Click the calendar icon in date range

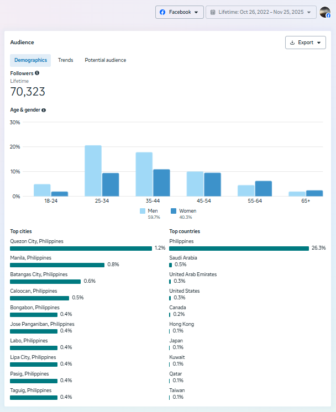point(213,12)
